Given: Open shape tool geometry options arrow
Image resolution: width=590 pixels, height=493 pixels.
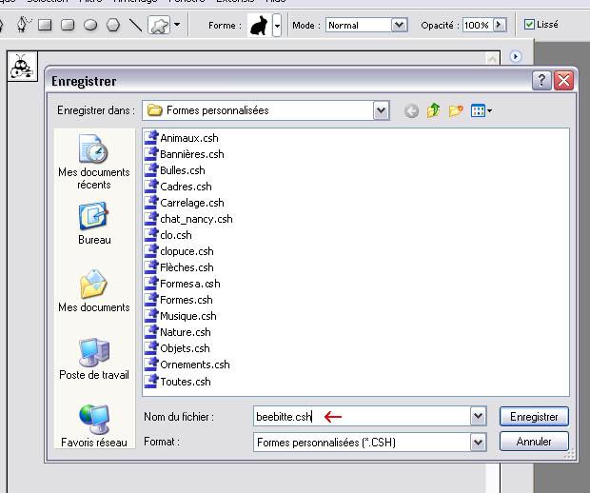Looking at the screenshot, I should 177,25.
